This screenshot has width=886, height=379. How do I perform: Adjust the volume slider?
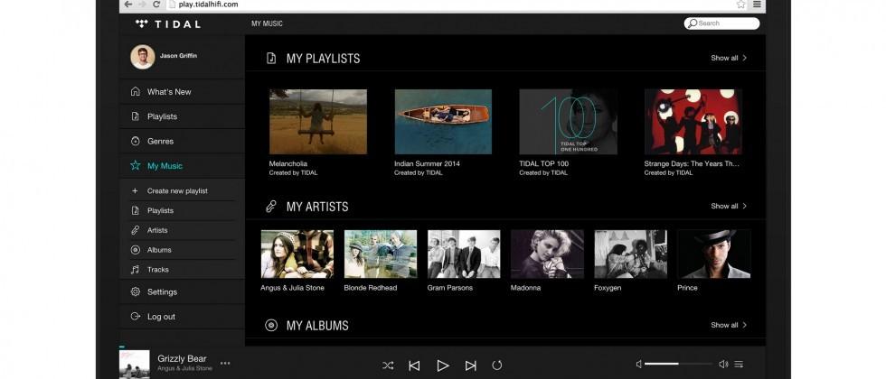coord(678,364)
